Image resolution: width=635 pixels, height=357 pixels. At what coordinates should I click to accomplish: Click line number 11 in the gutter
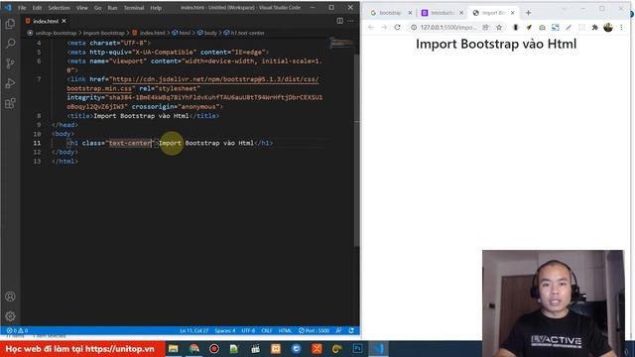(x=37, y=143)
